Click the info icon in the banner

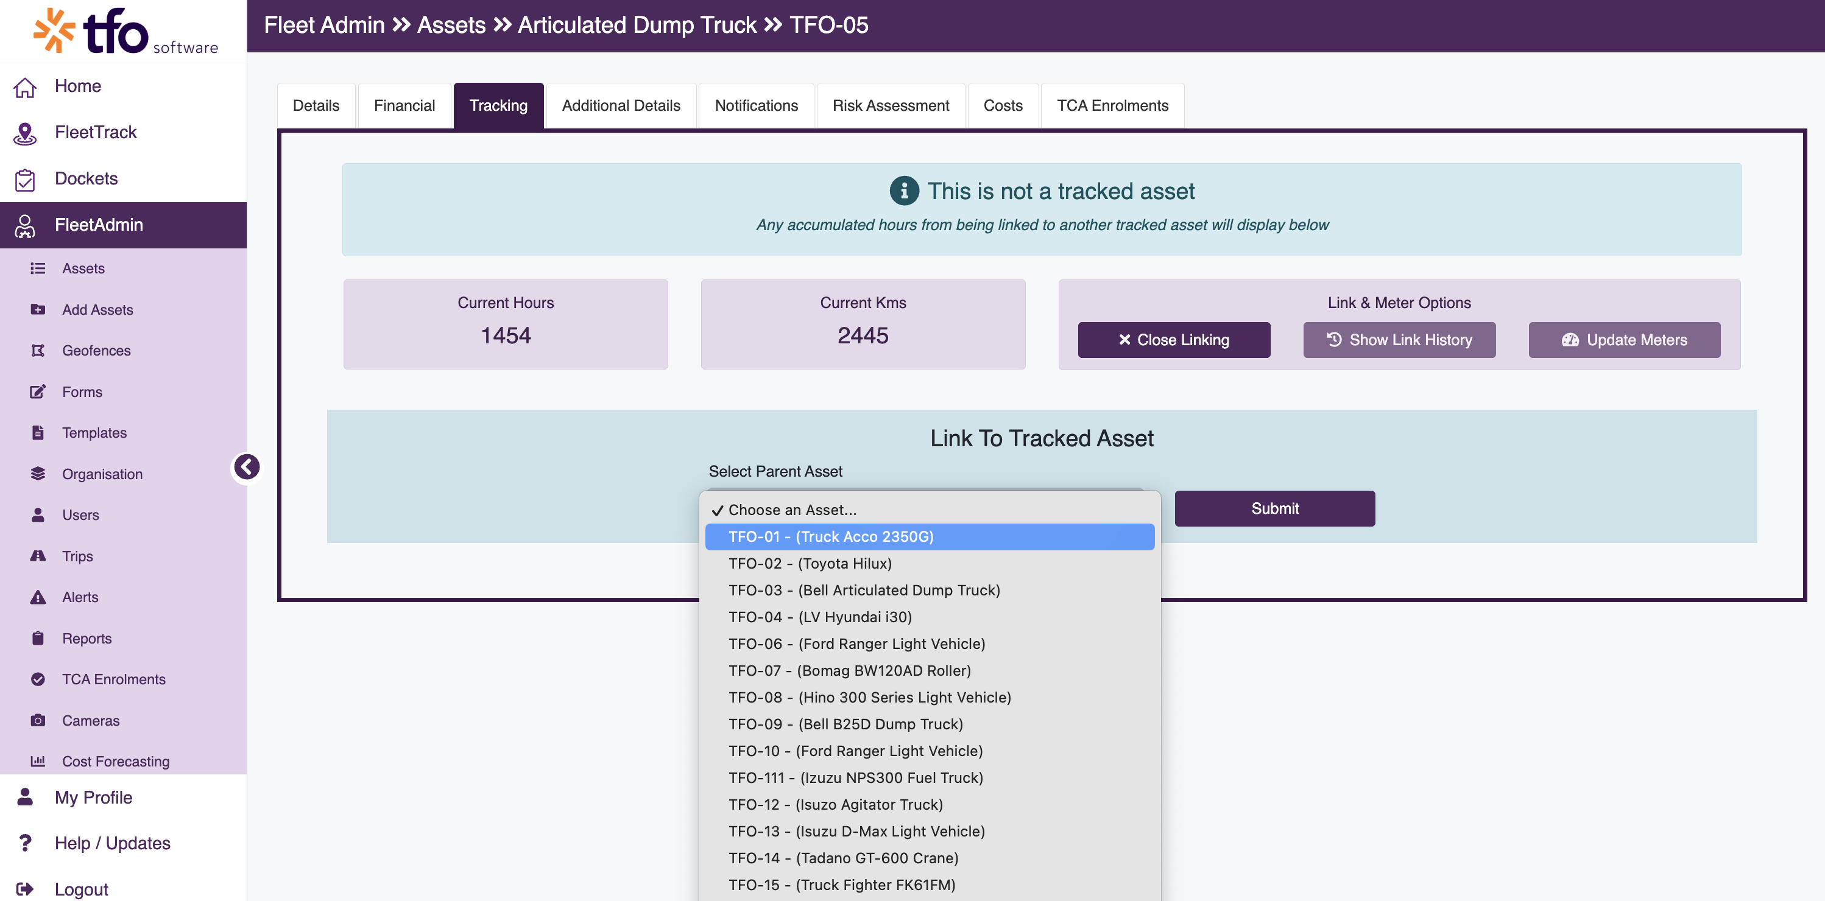904,191
